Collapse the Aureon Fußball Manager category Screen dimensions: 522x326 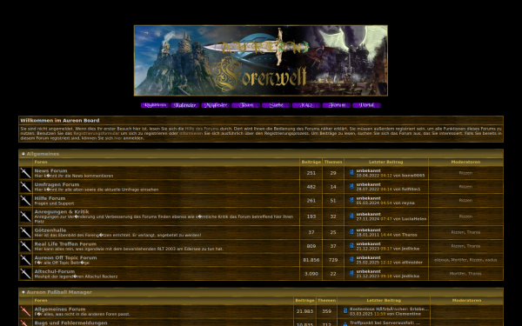[23, 292]
